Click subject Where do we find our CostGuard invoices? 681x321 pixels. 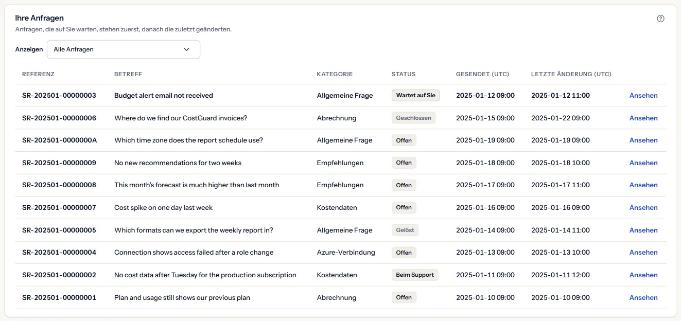coord(181,118)
